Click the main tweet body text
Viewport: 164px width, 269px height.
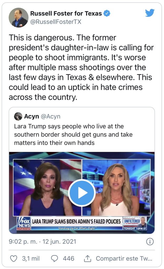(81, 67)
